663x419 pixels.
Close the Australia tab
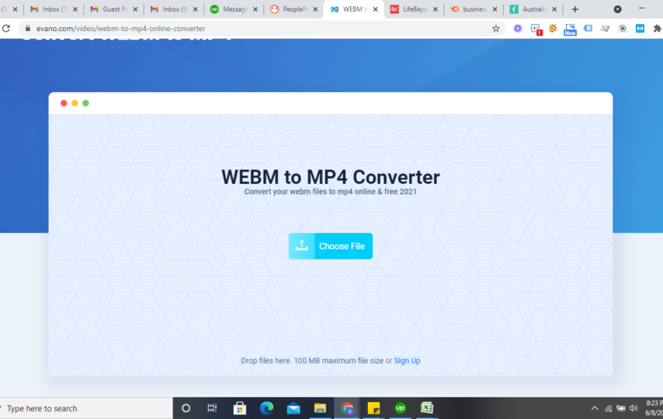(x=554, y=9)
